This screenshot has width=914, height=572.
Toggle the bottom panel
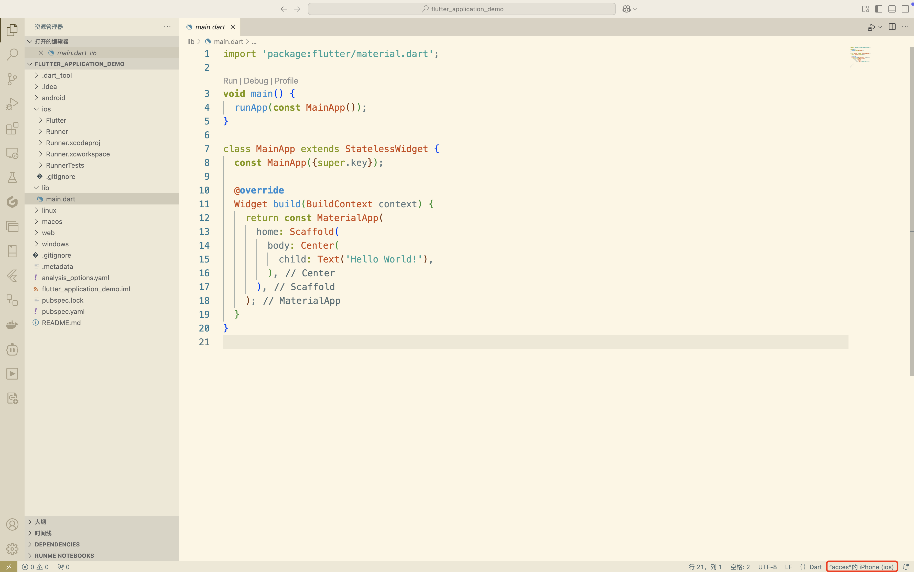(x=892, y=9)
